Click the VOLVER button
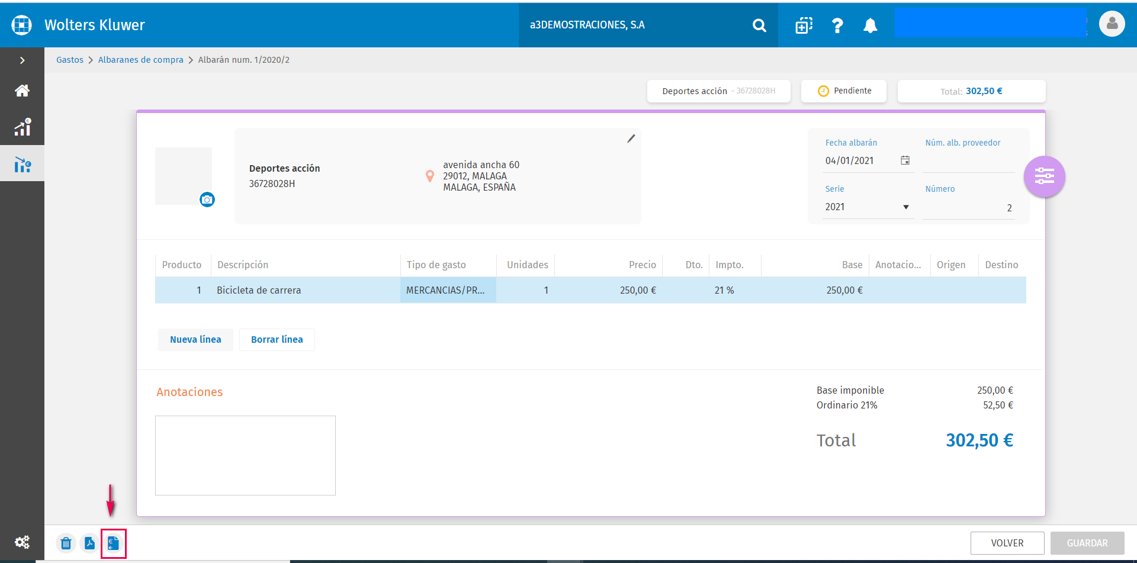The image size is (1137, 563). (1007, 543)
